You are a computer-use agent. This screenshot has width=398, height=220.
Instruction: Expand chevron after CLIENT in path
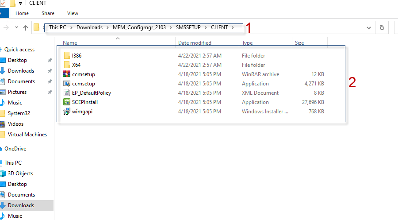(233, 27)
